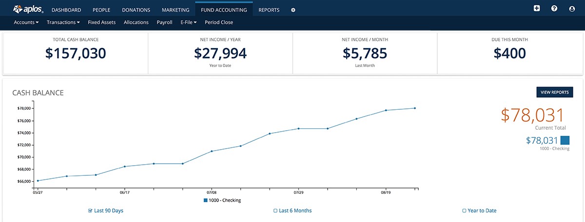Click the CASH BALANCE heading

click(x=38, y=93)
